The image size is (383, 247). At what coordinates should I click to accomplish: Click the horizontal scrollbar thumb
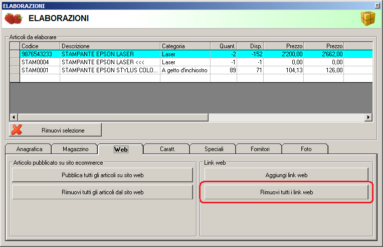pyautogui.click(x=113, y=117)
